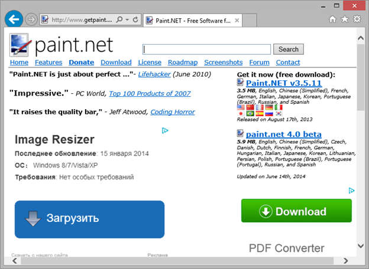Go to the Screenshots navigation link

click(223, 63)
